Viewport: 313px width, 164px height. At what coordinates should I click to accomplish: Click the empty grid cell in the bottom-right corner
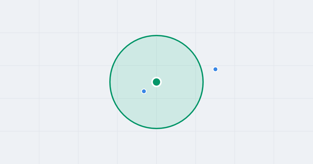point(293,148)
